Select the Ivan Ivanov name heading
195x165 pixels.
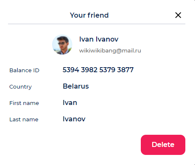coord(99,39)
